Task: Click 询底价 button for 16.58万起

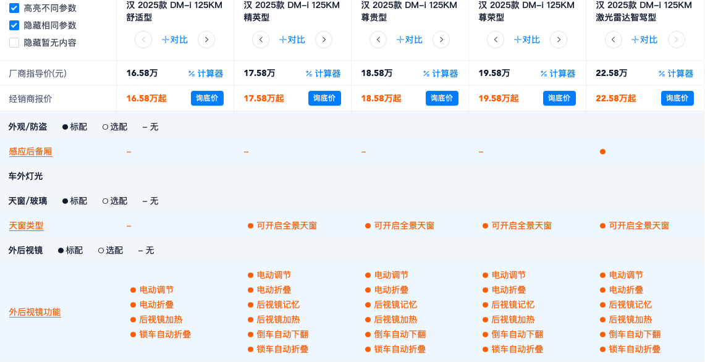Action: [x=207, y=98]
